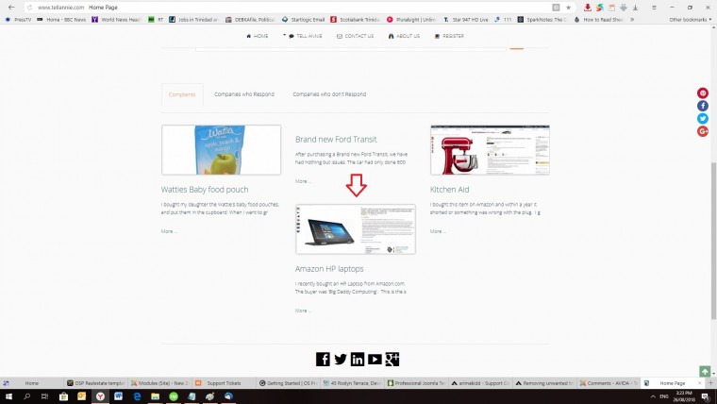Image resolution: width=717 pixels, height=404 pixels.
Task: Open Windows taskbar search
Action: (x=26, y=396)
